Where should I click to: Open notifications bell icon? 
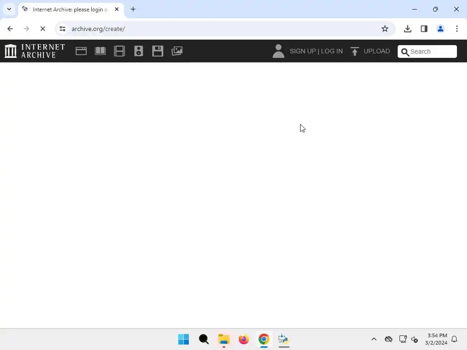click(454, 339)
